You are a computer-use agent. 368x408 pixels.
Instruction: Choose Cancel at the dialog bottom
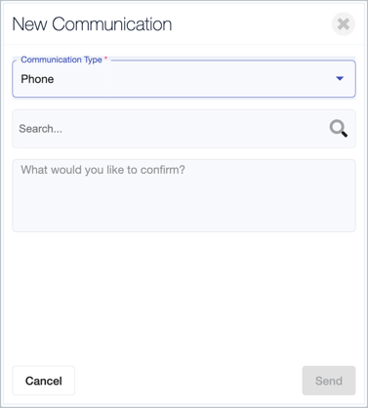tap(44, 381)
